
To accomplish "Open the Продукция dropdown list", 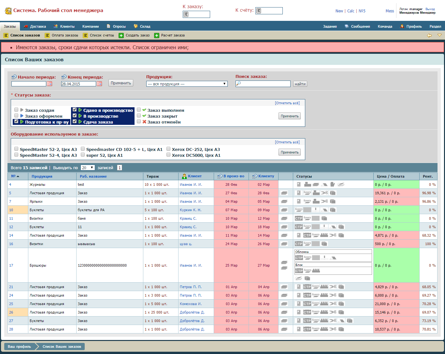I will [187, 84].
